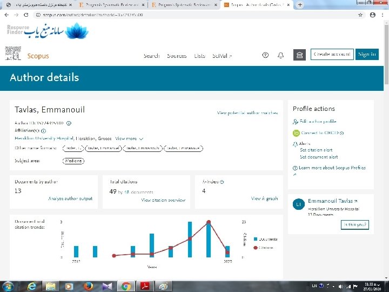Screen dimensions: 389x292
Task: Open the Chrome profile account icon
Action: tap(372, 15)
